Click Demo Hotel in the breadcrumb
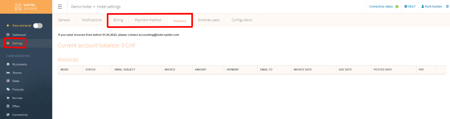The width and height of the screenshot is (450, 119). click(x=81, y=7)
